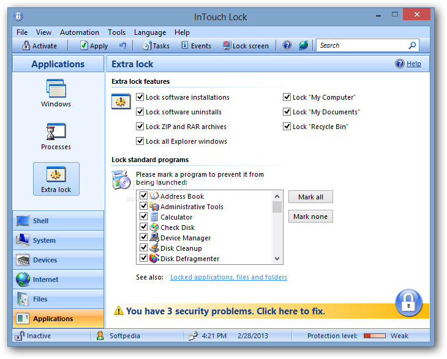The image size is (447, 359).
Task: Click the Check Disk program icon
Action: coord(154,227)
